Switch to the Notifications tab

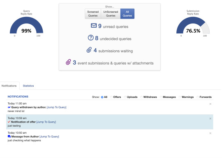tap(9, 86)
